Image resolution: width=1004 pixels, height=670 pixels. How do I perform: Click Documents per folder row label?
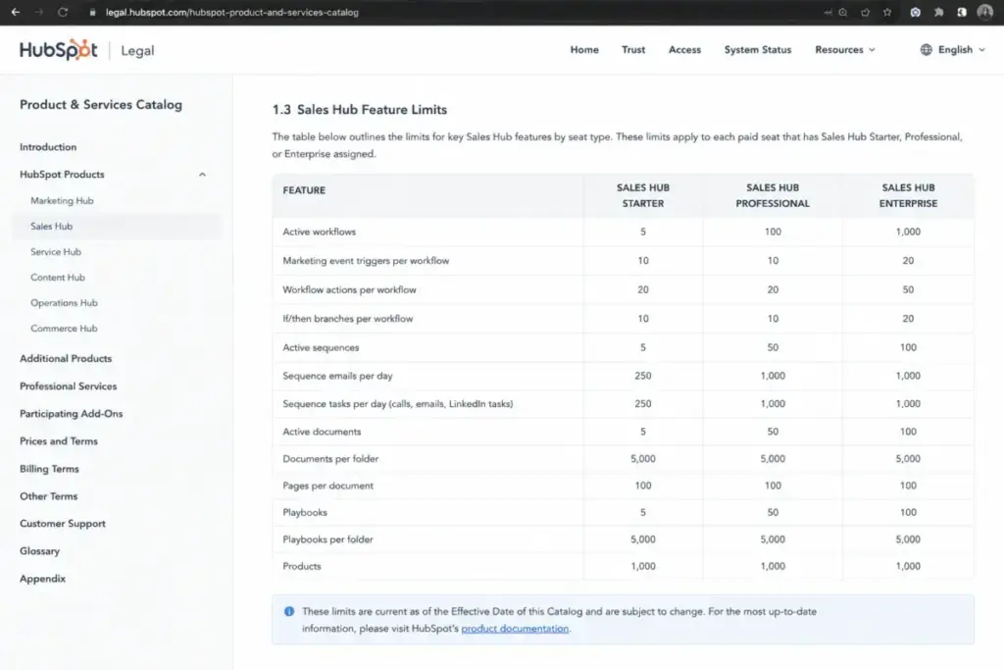click(x=330, y=459)
